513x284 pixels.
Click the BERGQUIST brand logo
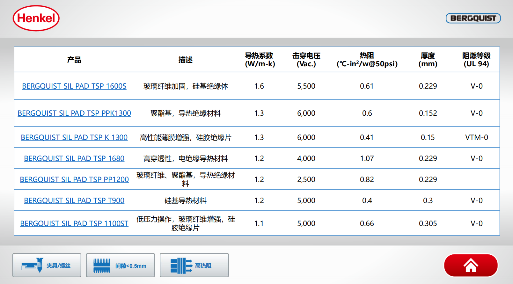click(473, 18)
